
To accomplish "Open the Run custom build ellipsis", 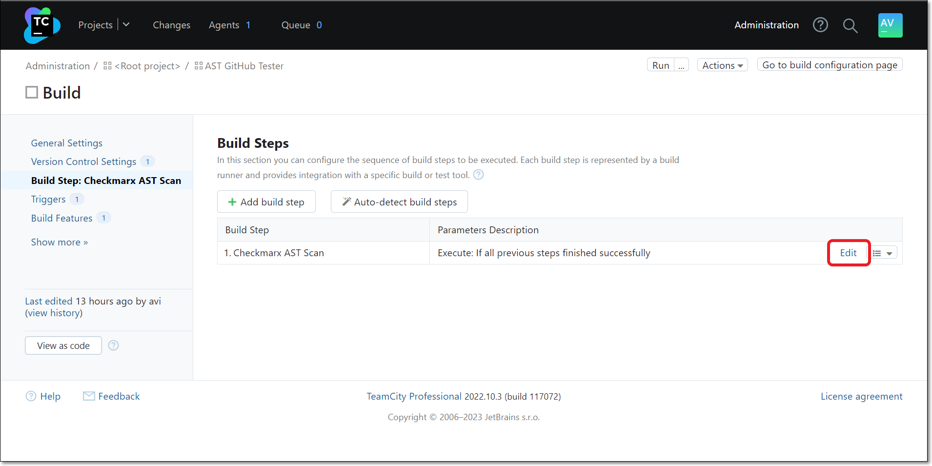I will [x=681, y=65].
